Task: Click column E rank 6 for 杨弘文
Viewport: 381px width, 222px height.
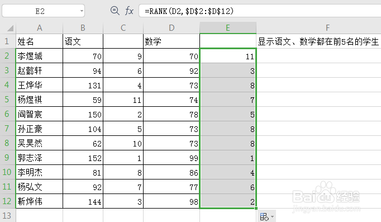Action: 228,187
